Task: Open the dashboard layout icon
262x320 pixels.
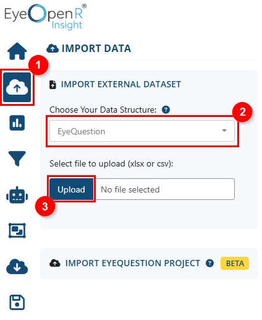Action: (17, 230)
